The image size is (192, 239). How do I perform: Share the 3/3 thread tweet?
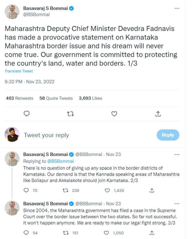152,233
